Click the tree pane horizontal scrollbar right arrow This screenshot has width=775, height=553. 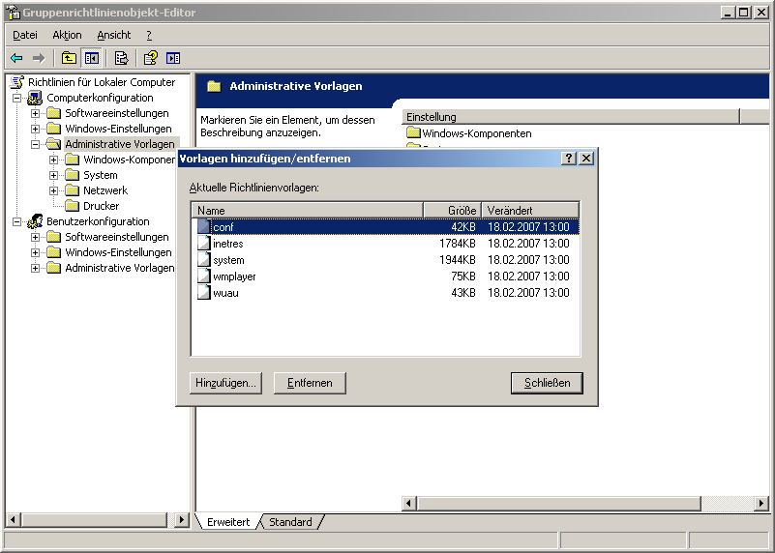pos(182,520)
